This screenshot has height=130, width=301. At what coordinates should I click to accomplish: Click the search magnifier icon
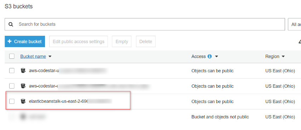(11, 24)
